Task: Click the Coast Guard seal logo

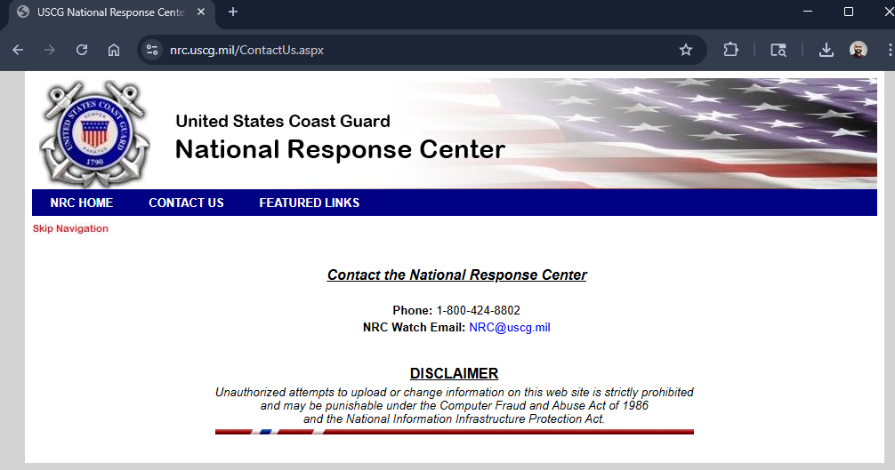Action: (x=95, y=134)
